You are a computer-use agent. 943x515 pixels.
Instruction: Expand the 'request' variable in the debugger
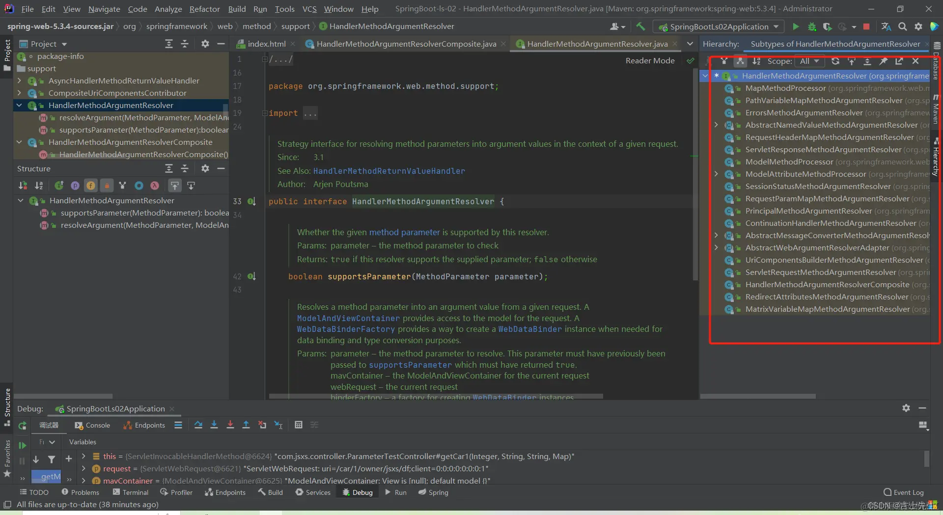pyautogui.click(x=83, y=468)
